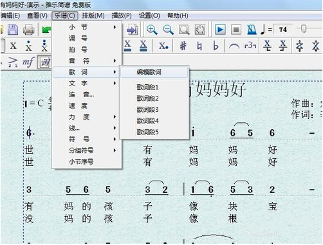The image size is (323, 245).
Task: Zoom out with the minus magnifier
Action: pos(168,30)
